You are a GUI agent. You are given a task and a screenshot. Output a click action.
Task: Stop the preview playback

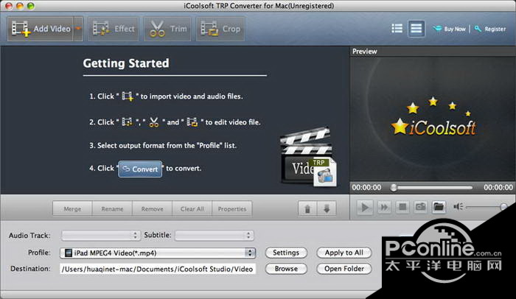tap(402, 207)
